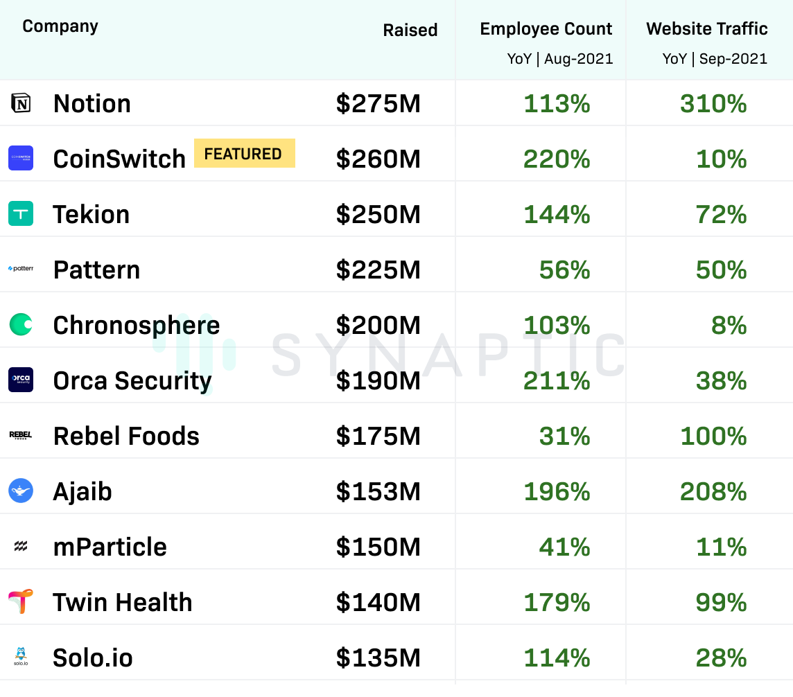The width and height of the screenshot is (793, 697).
Task: Click Rebel Foods' 31% employee growth
Action: pyautogui.click(x=565, y=436)
